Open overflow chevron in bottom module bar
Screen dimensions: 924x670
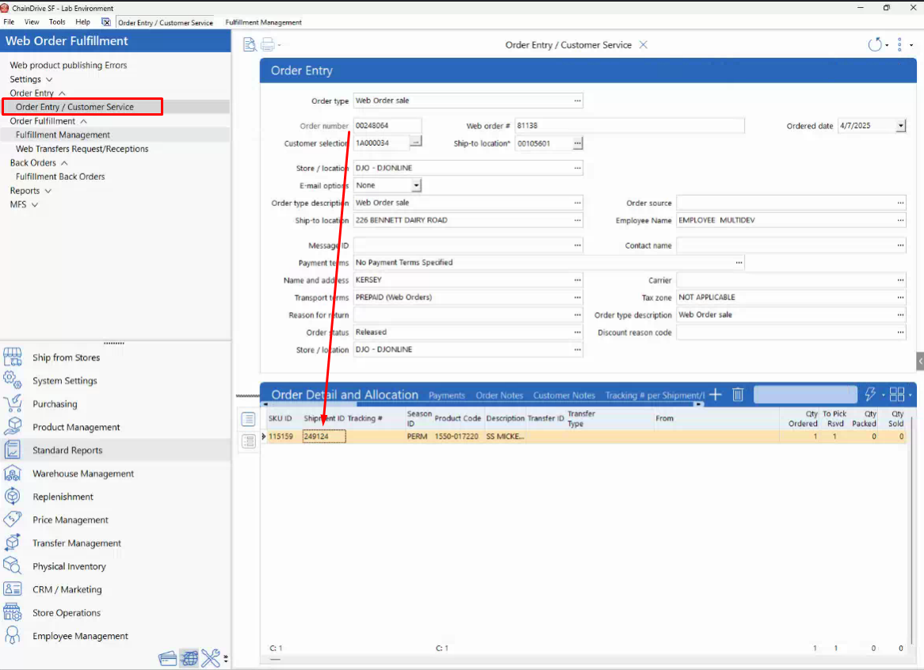point(226,659)
